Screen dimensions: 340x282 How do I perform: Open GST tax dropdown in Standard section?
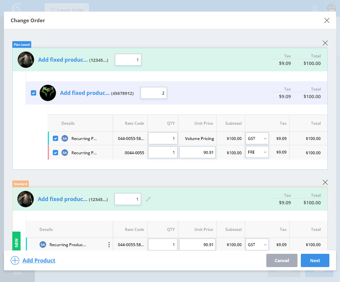[x=257, y=245]
